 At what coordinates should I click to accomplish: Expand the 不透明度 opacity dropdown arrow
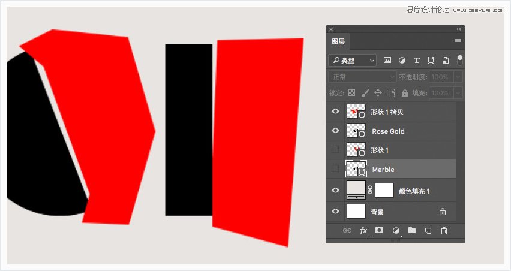click(x=458, y=77)
